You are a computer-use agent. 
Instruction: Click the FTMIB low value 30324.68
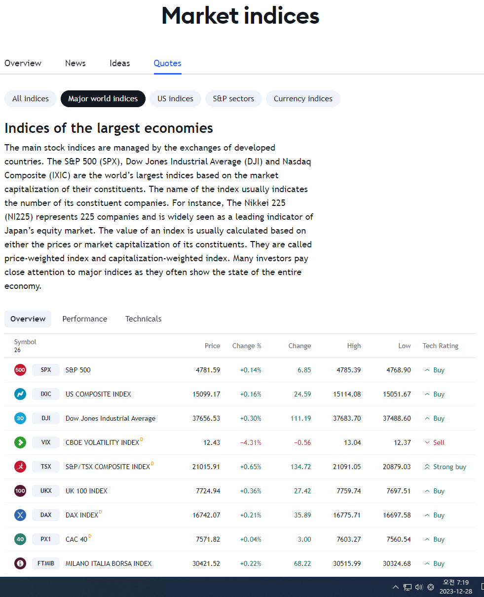[397, 563]
